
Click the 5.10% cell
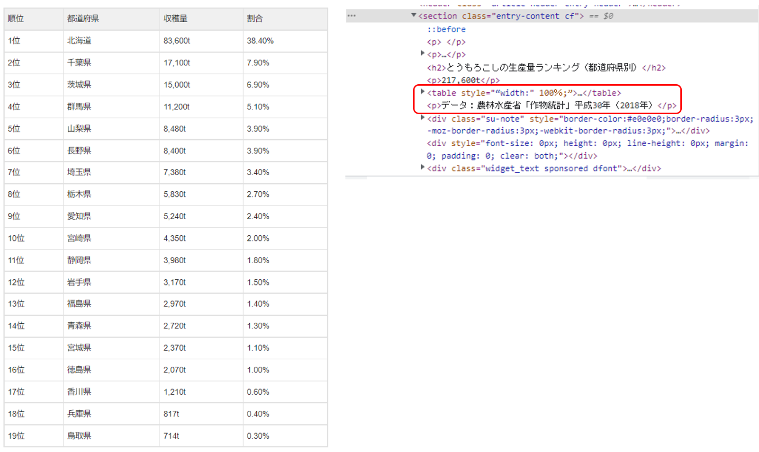coord(285,107)
